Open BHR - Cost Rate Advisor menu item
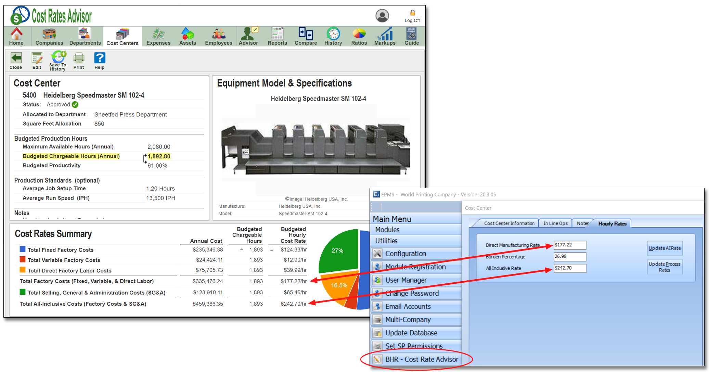 pos(416,359)
